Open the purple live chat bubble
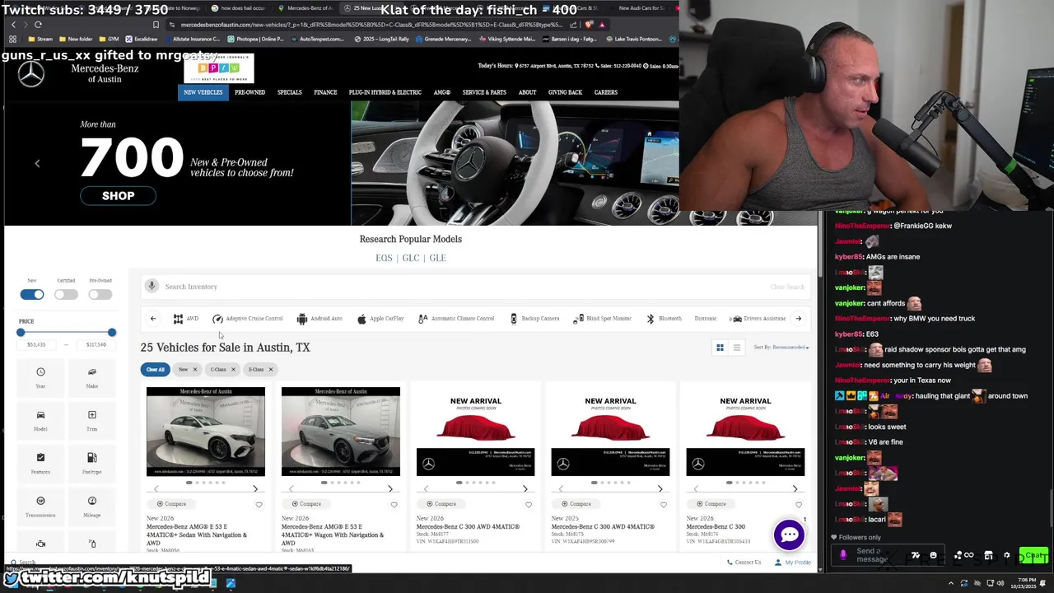 pos(789,535)
